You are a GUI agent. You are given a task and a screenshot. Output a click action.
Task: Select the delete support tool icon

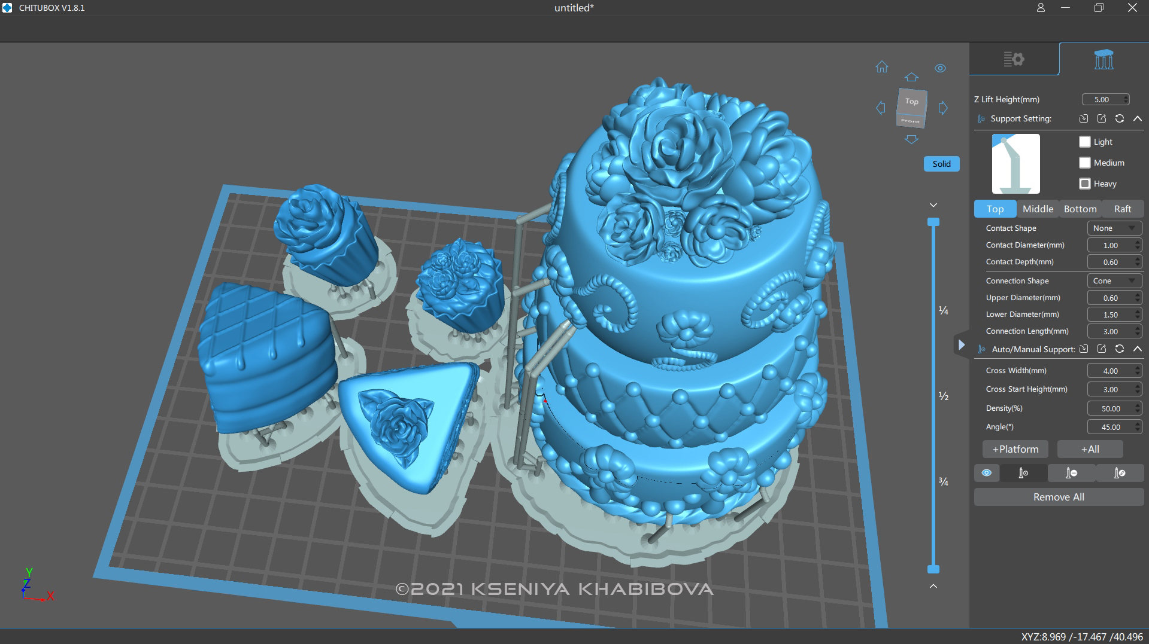tap(1072, 473)
